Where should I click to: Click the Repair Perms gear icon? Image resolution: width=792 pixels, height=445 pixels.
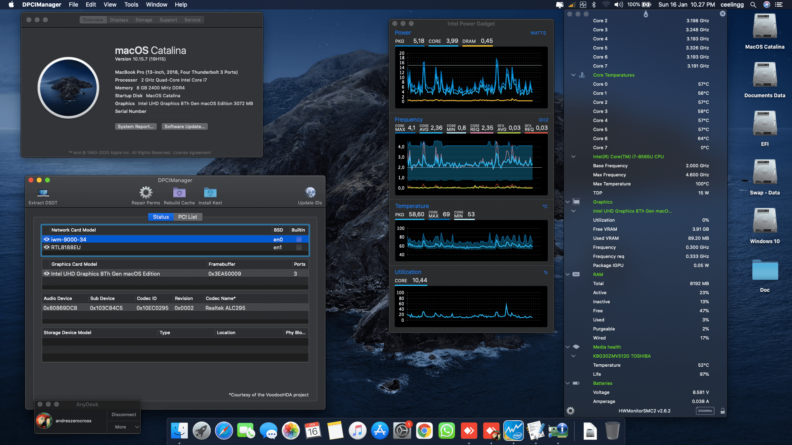[x=146, y=192]
